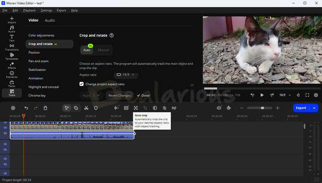Open the Elements section
The image size is (322, 183).
coord(12,74)
